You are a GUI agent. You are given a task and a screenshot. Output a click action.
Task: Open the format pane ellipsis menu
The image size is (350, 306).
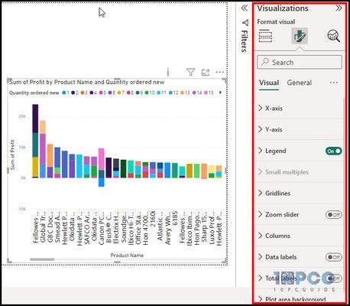[334, 83]
